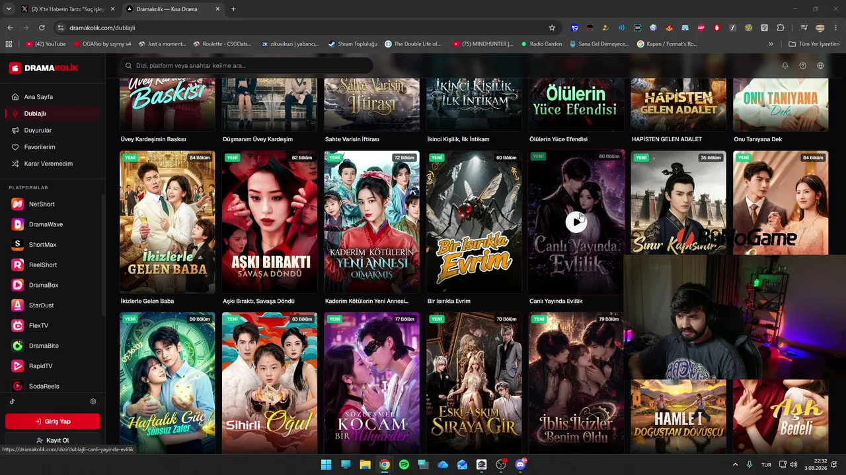
Task: Focus the search box for dizi or platform
Action: 247,66
